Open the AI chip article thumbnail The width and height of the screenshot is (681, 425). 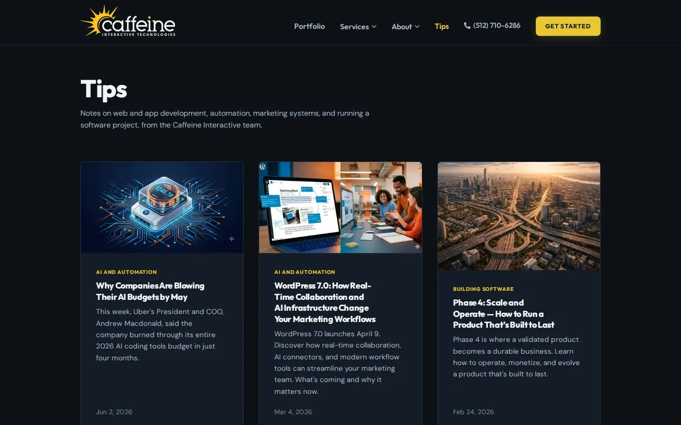162,207
